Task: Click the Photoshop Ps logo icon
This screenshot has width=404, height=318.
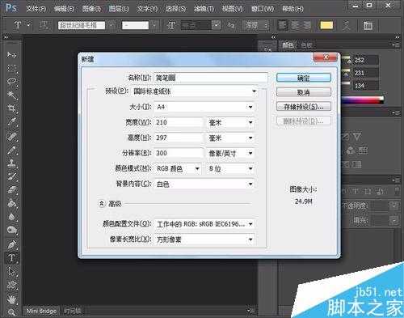Action: click(x=11, y=8)
